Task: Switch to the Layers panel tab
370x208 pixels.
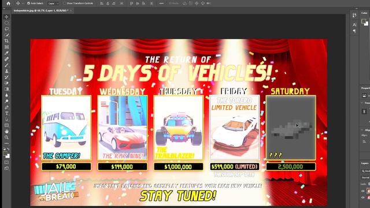Action: point(365,163)
